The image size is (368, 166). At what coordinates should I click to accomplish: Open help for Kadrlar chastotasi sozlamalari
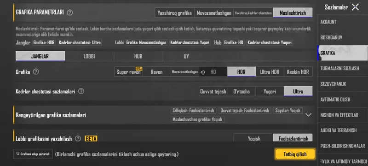[x=81, y=91]
